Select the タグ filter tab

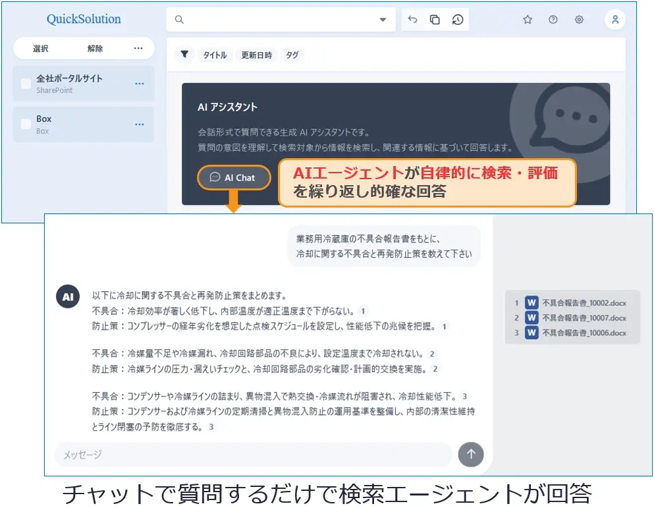tap(292, 55)
